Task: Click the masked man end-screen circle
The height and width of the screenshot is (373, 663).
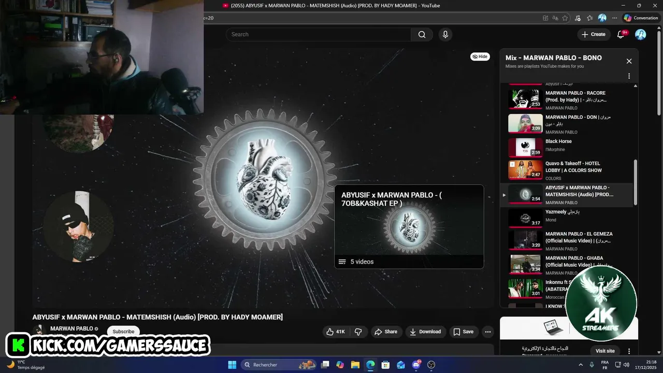Action: (78, 227)
